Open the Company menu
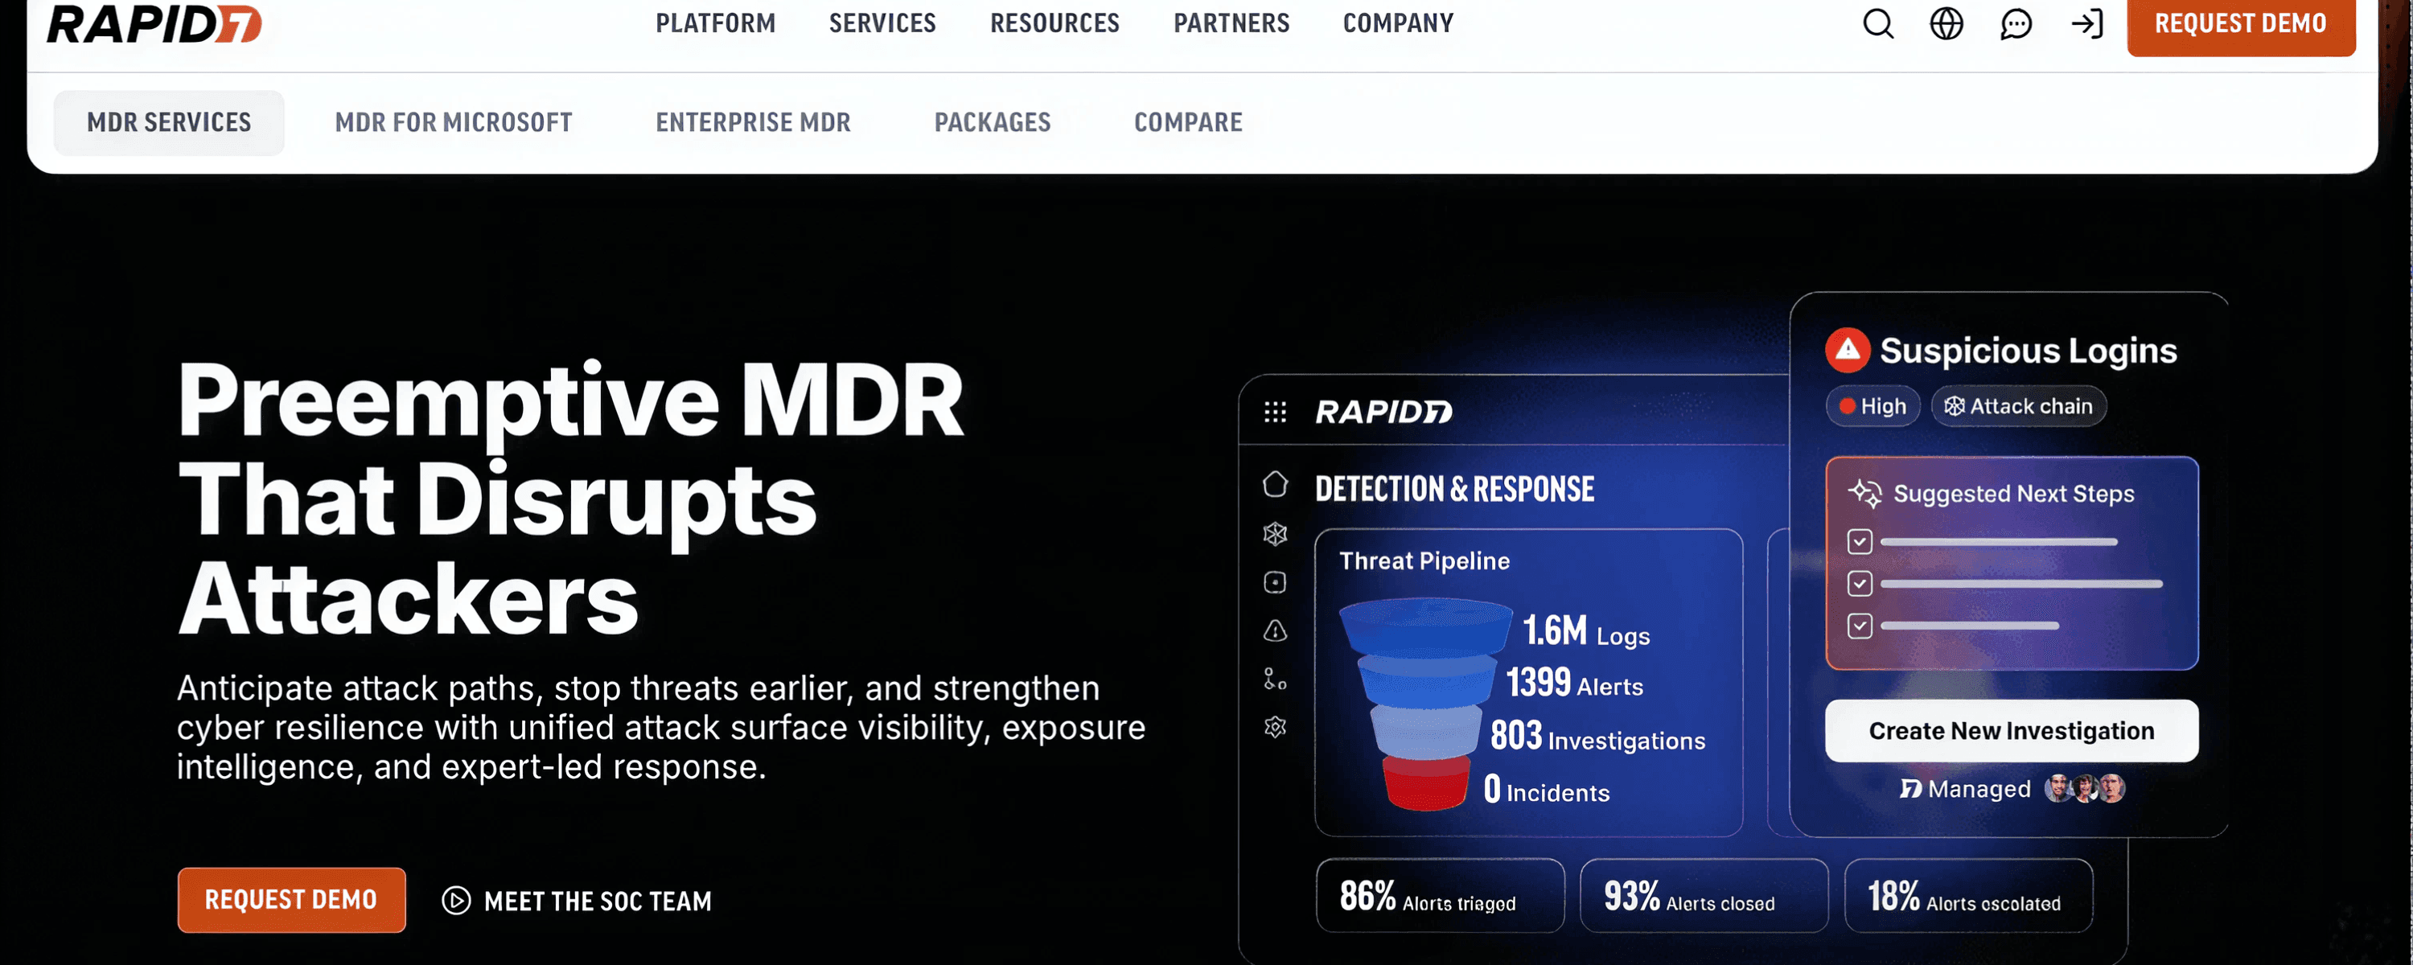The image size is (2413, 965). [1399, 23]
